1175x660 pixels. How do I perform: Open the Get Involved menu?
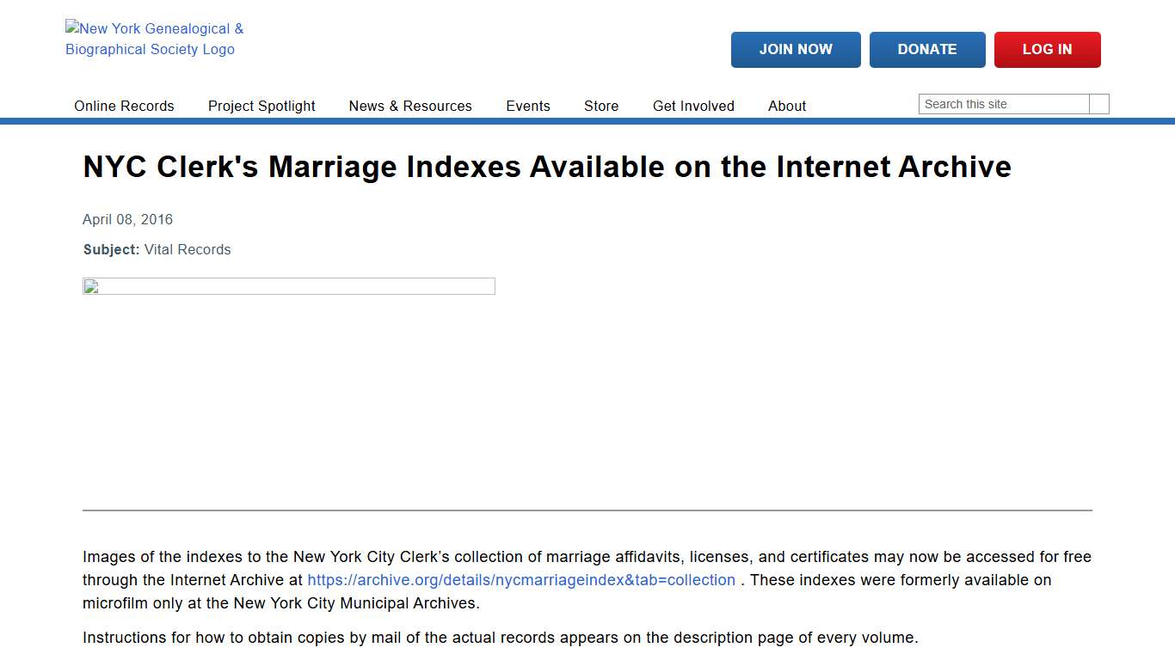click(x=693, y=106)
